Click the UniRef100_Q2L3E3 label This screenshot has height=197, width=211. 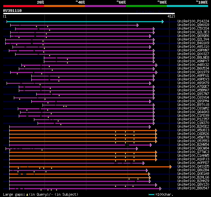pos(193,32)
